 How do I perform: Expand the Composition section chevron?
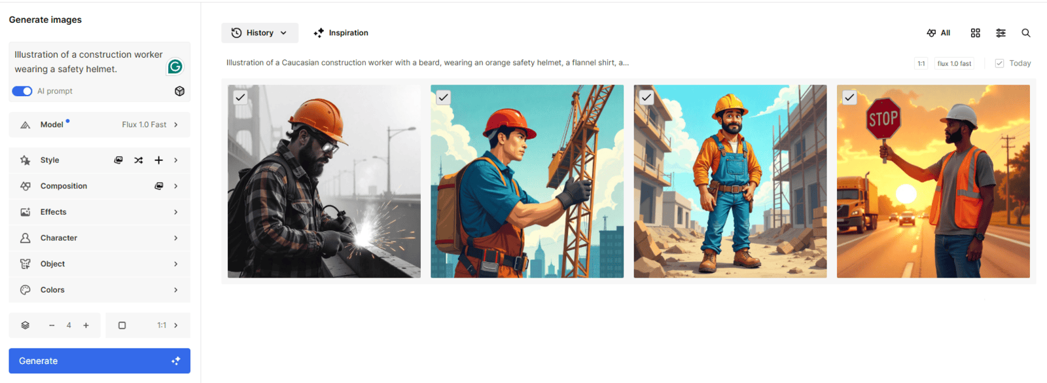pyautogui.click(x=176, y=186)
